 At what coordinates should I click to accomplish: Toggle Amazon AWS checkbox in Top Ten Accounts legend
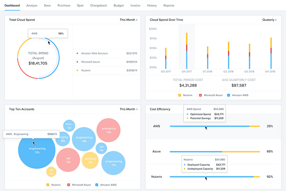click(x=97, y=185)
